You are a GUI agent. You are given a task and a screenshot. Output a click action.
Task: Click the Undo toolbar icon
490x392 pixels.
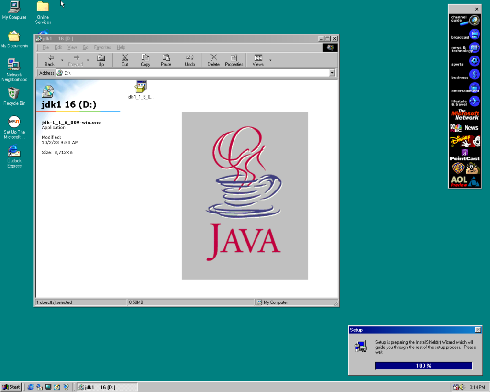coord(189,57)
